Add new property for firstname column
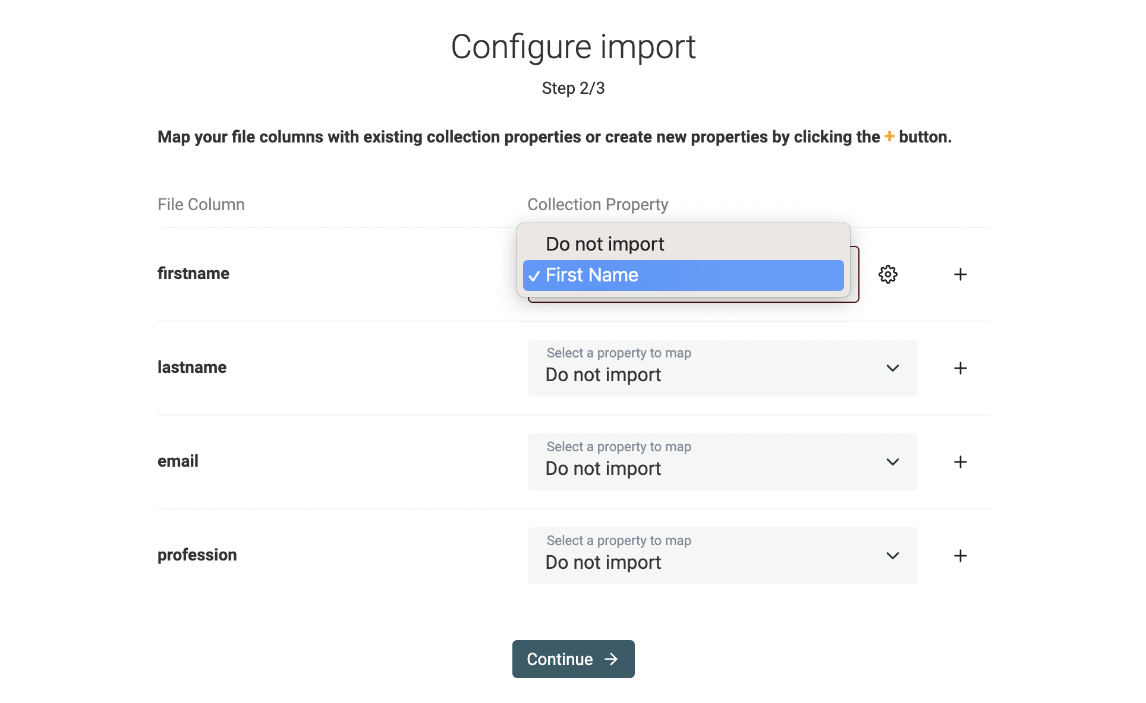This screenshot has width=1146, height=703. pos(960,274)
